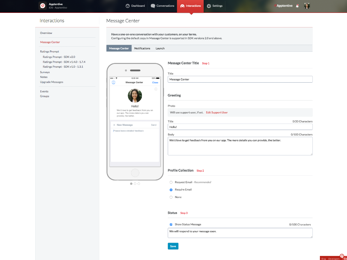Select the Request Email radio option
Screen dimensions: 347x260
pos(171,182)
